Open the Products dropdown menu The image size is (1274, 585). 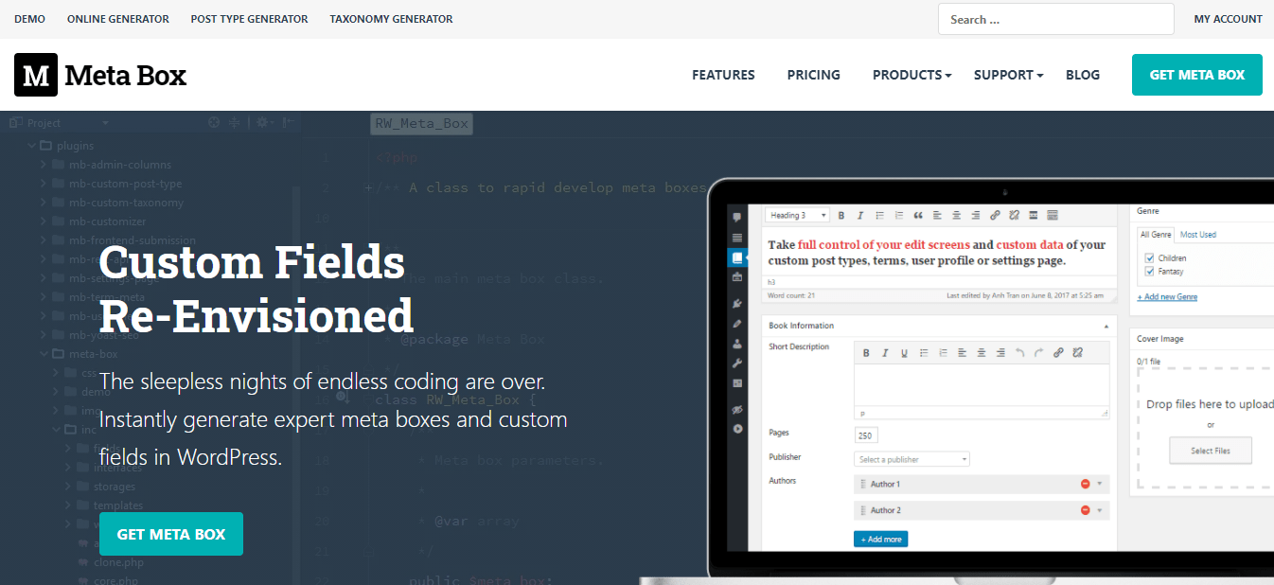click(x=911, y=75)
